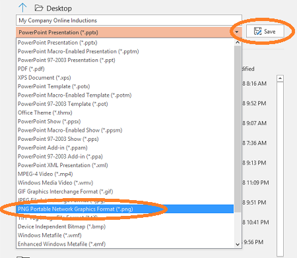
Task: Click the up arrow to go up one folder
Action: (x=22, y=8)
